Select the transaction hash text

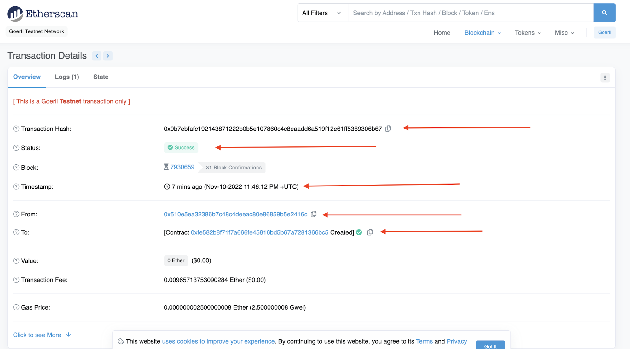coord(273,129)
